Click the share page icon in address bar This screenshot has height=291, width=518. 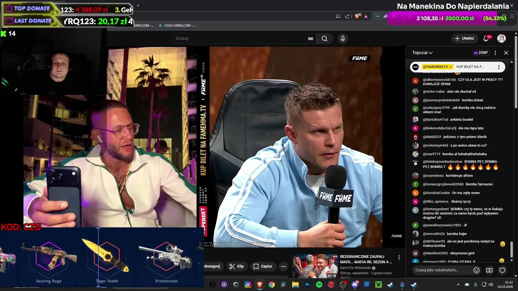347,16
